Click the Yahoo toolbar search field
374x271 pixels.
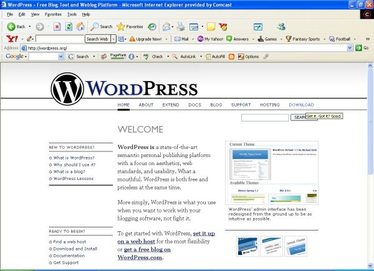[x=60, y=39]
